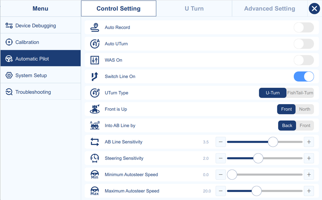Click the Front is Up tractor icon

coord(95,109)
